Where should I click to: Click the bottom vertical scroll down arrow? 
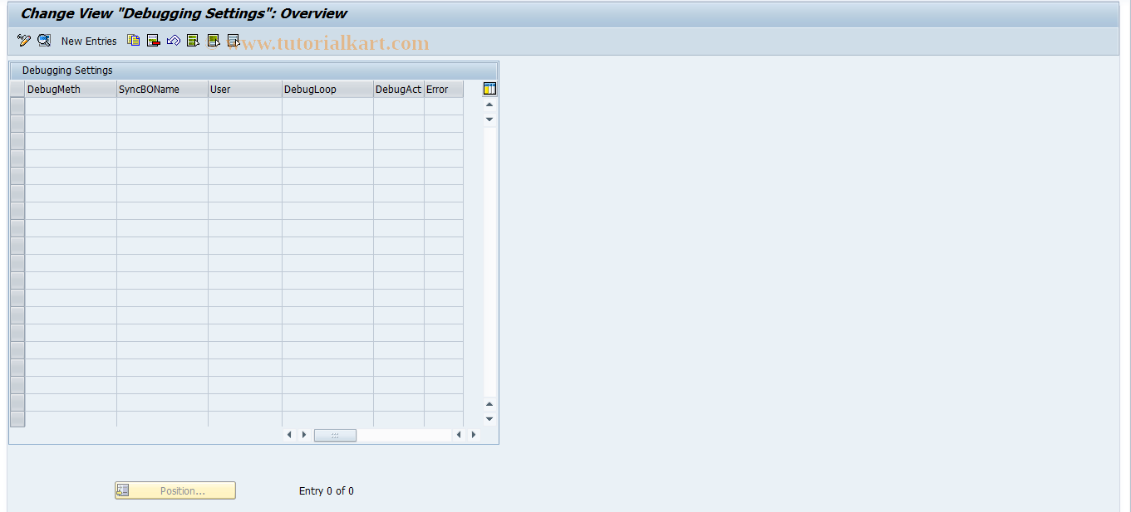(x=489, y=419)
